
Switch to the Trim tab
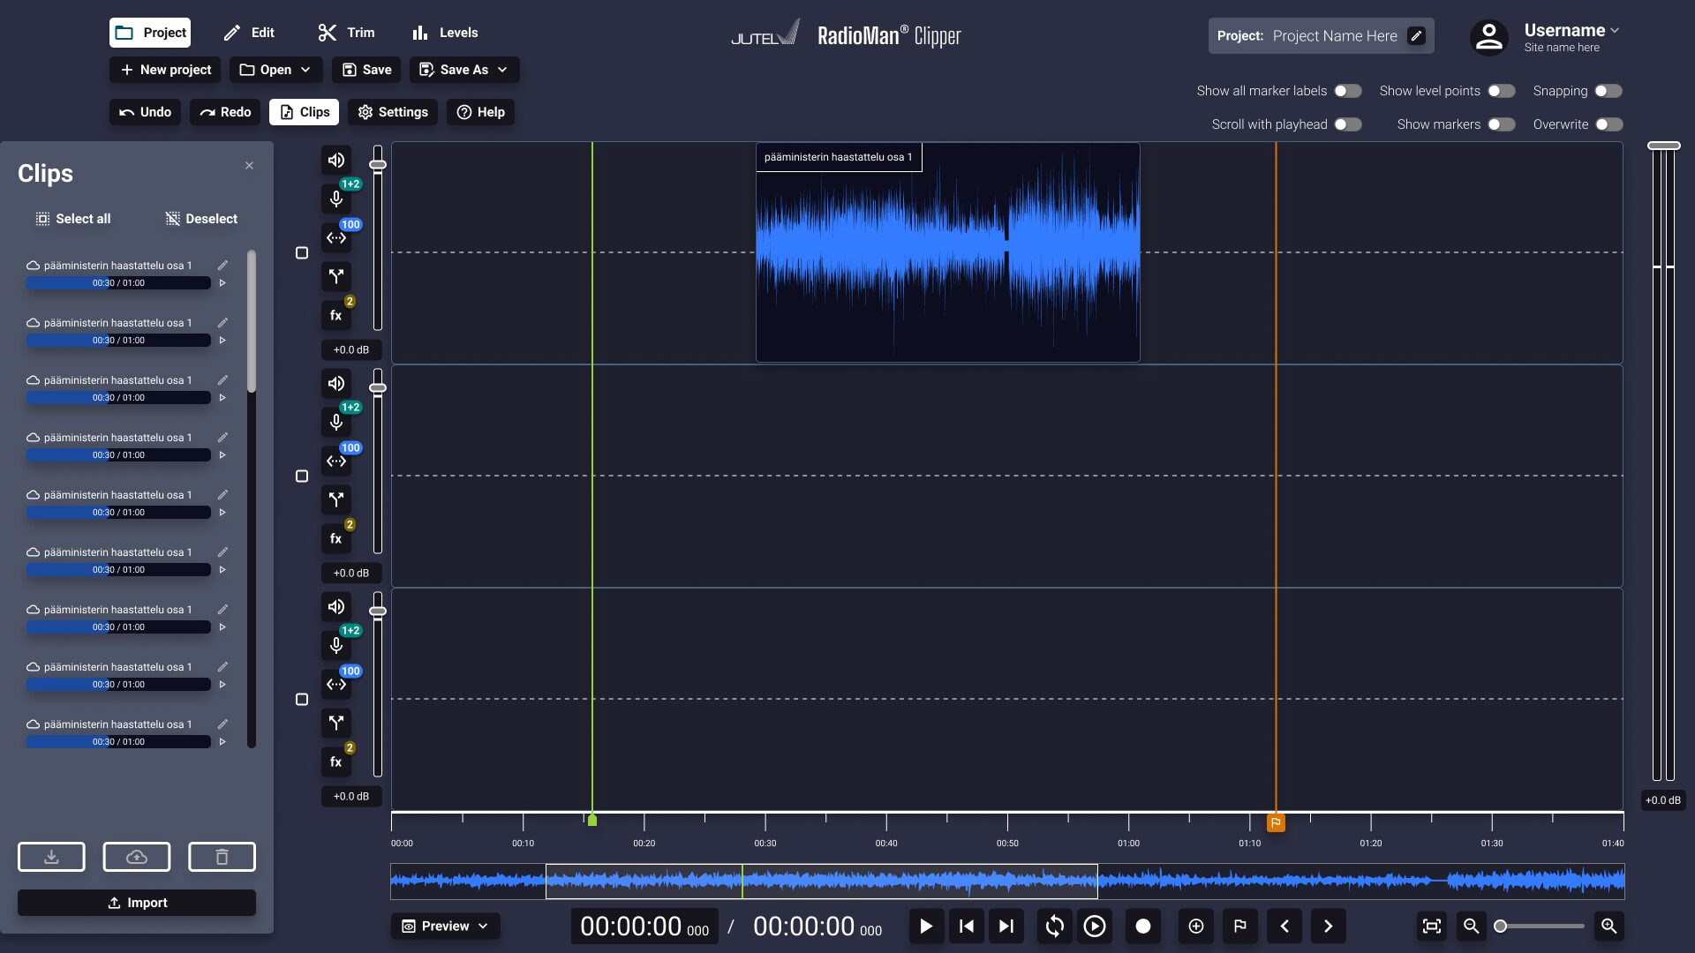[x=346, y=33]
